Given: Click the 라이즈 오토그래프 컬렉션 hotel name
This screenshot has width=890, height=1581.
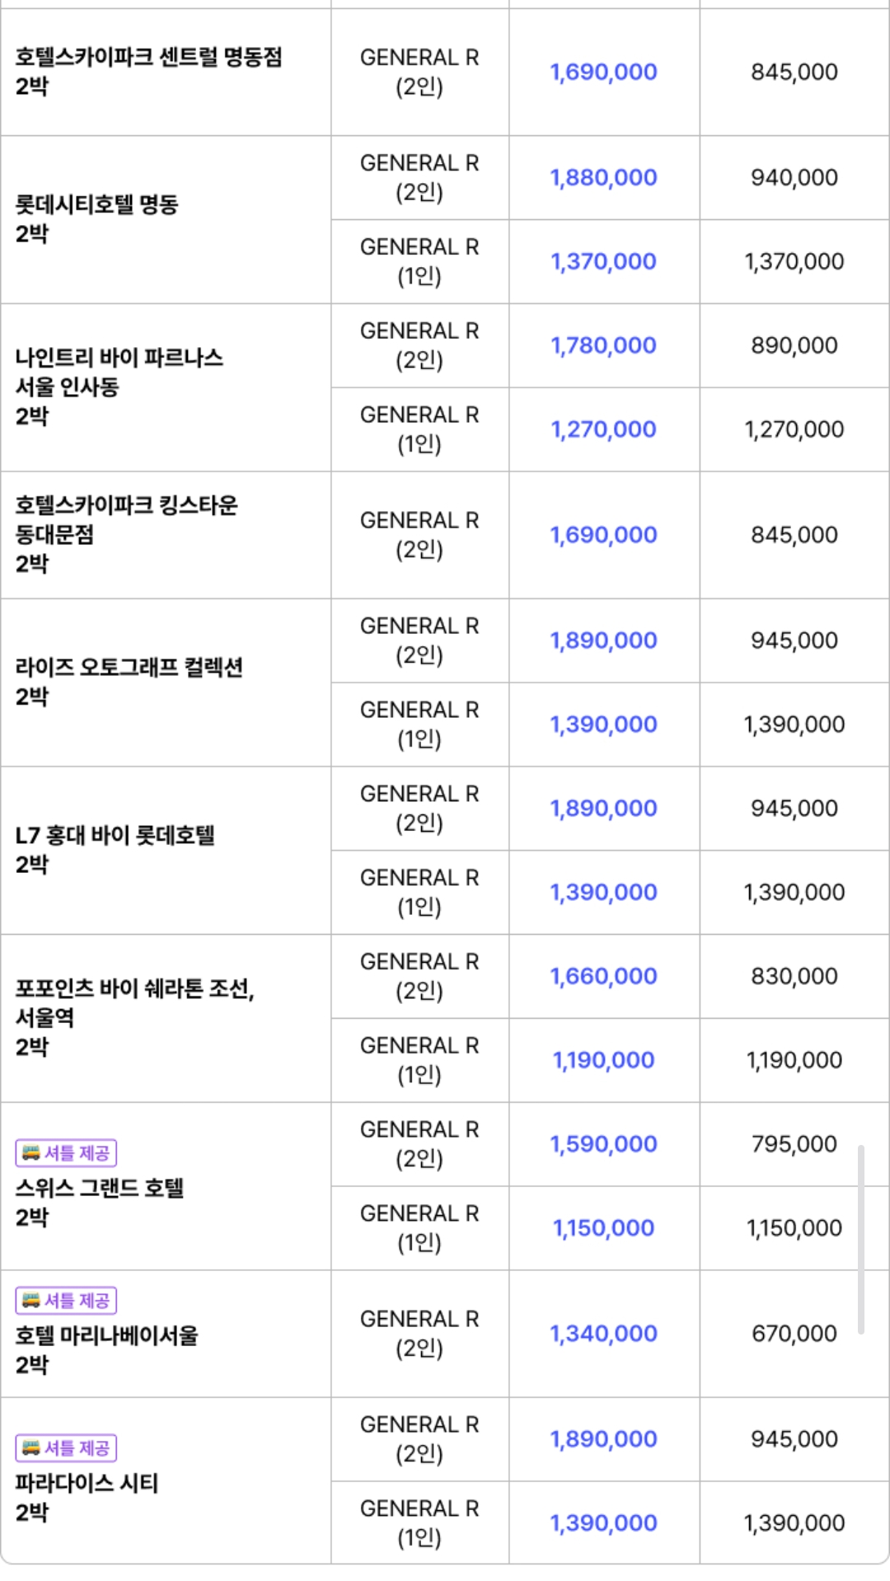Looking at the screenshot, I should coord(129,667).
